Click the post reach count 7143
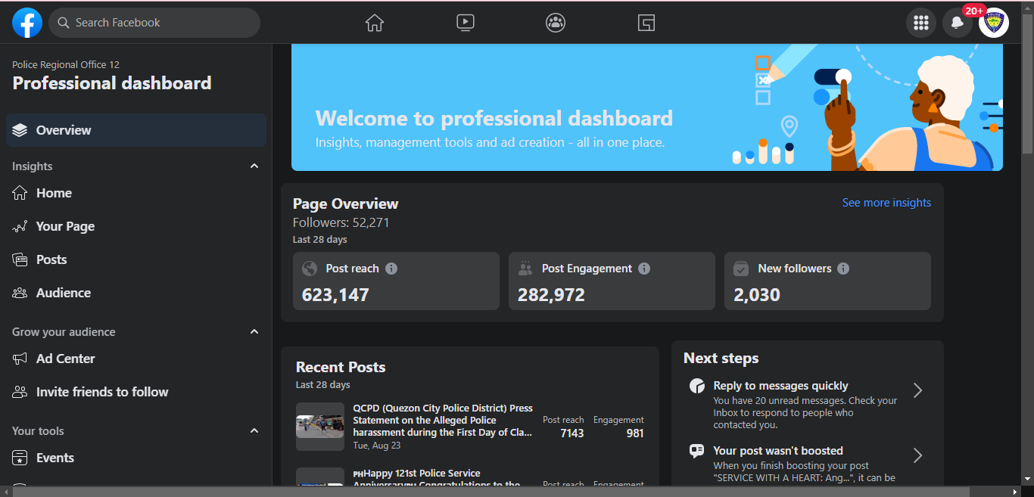 pos(572,433)
